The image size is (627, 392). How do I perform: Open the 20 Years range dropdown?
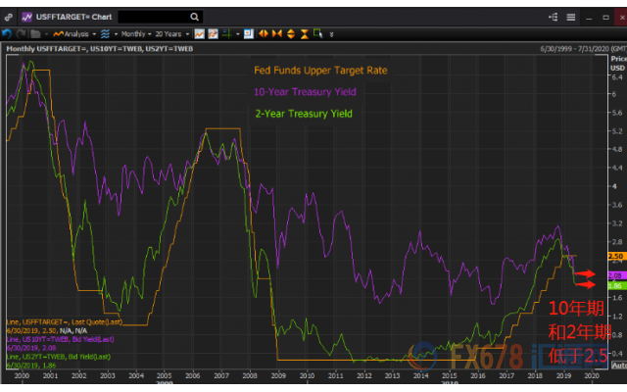point(172,34)
